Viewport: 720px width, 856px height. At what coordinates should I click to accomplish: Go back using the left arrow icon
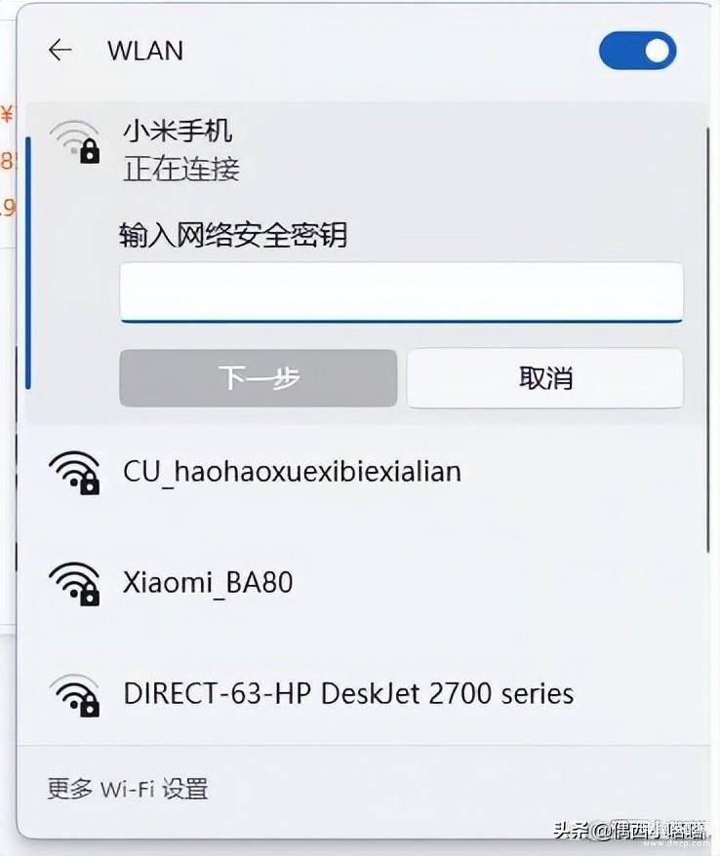tap(60, 51)
